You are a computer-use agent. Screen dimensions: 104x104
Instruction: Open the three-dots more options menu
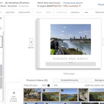tap(86, 12)
